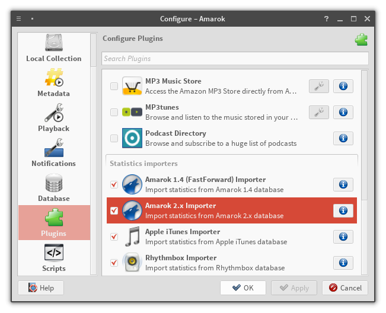Select the Apple iTunes Importer title
The width and height of the screenshot is (386, 313).
click(x=183, y=232)
